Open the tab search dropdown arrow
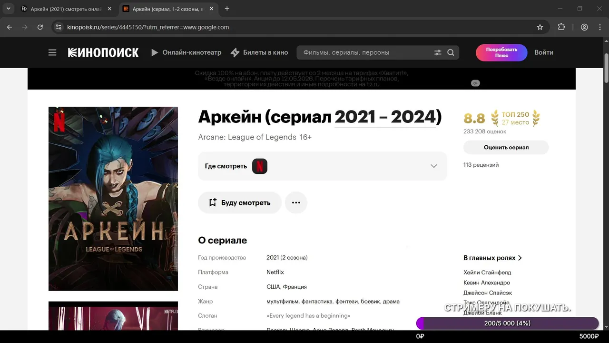The image size is (609, 343). click(8, 9)
